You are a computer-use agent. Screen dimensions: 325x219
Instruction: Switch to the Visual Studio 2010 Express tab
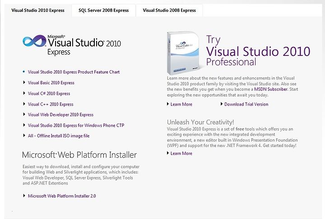coord(38,10)
